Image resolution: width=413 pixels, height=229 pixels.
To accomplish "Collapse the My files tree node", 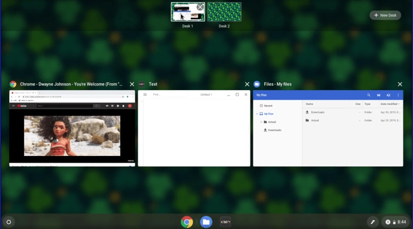I will 257,114.
